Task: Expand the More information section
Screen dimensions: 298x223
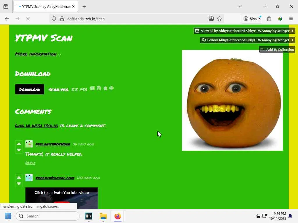Action: (x=38, y=54)
